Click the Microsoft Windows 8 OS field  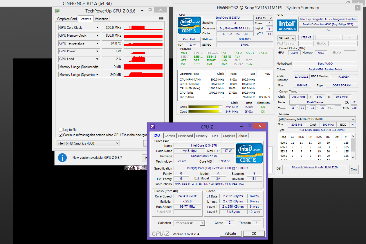(315, 169)
